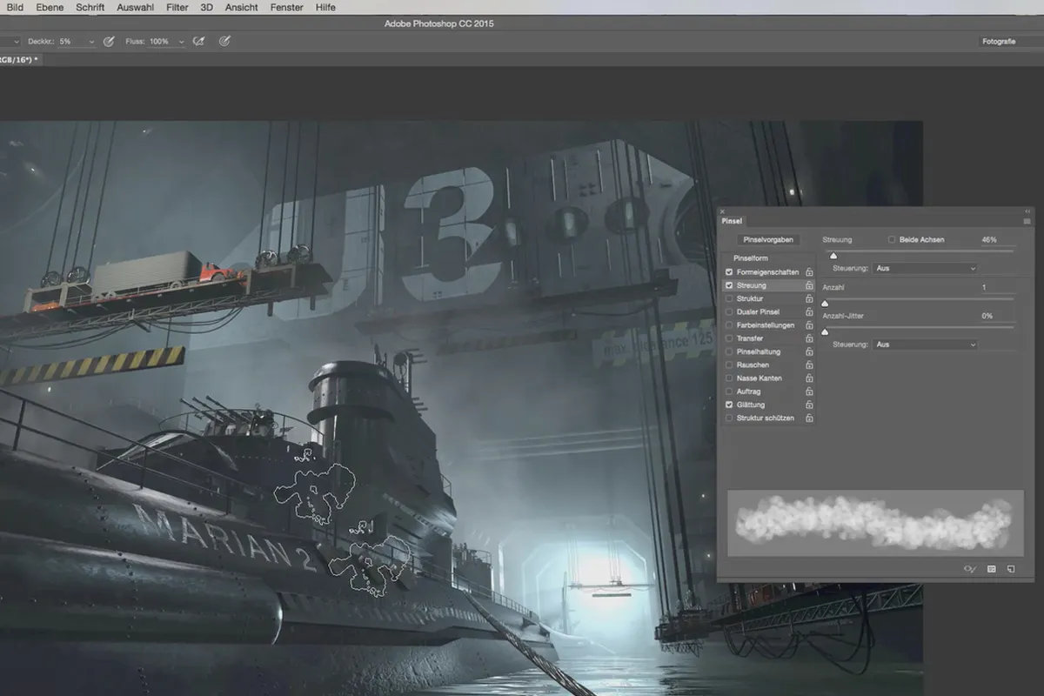This screenshot has width=1044, height=696.
Task: Open the Schrift menu
Action: point(90,7)
